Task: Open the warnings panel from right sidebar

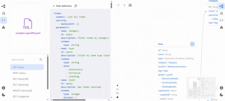Action: click(221, 27)
